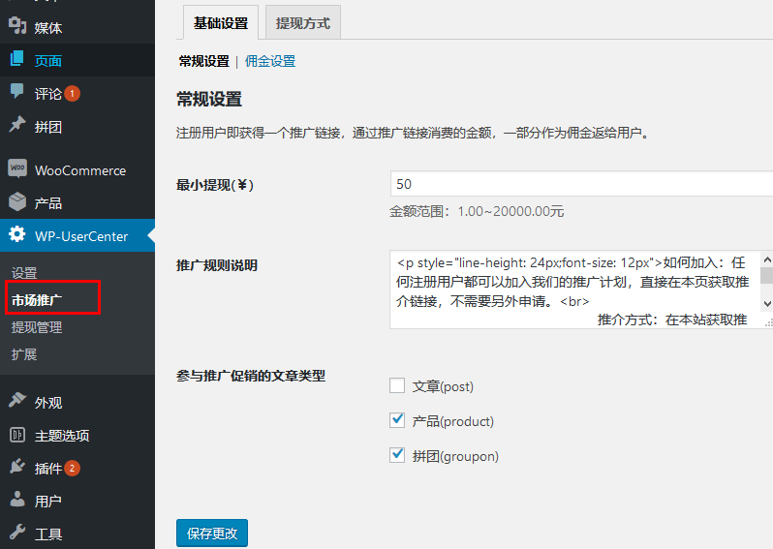This screenshot has height=549, width=773.
Task: Select the 常规设置 sub-navigation link
Action: point(203,61)
